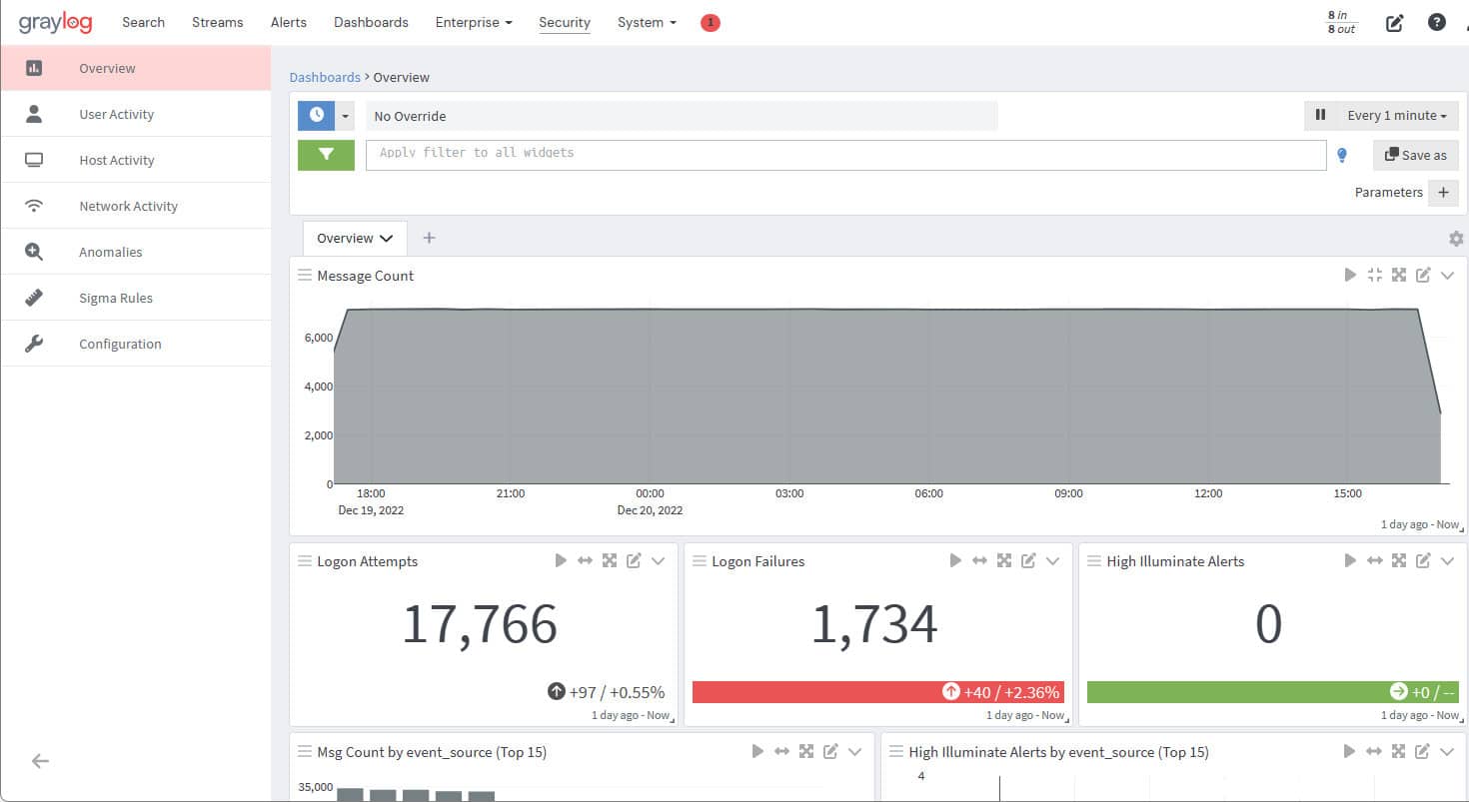Open High Illuminate Alerts widget actions chevron
1469x802 pixels.
coord(1447,560)
